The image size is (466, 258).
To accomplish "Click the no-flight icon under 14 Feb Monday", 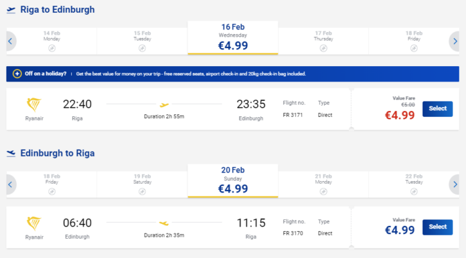I will 51,48.
